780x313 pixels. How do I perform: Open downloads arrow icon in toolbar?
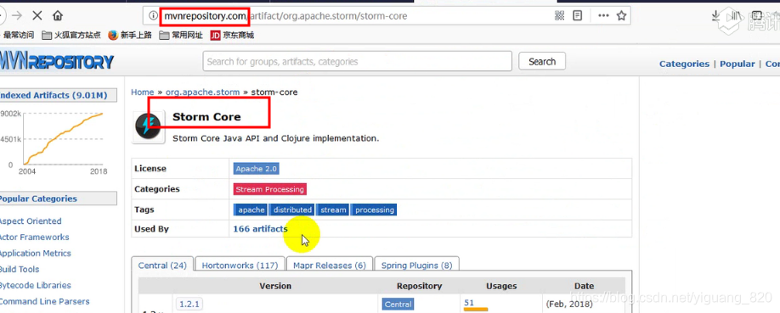715,15
